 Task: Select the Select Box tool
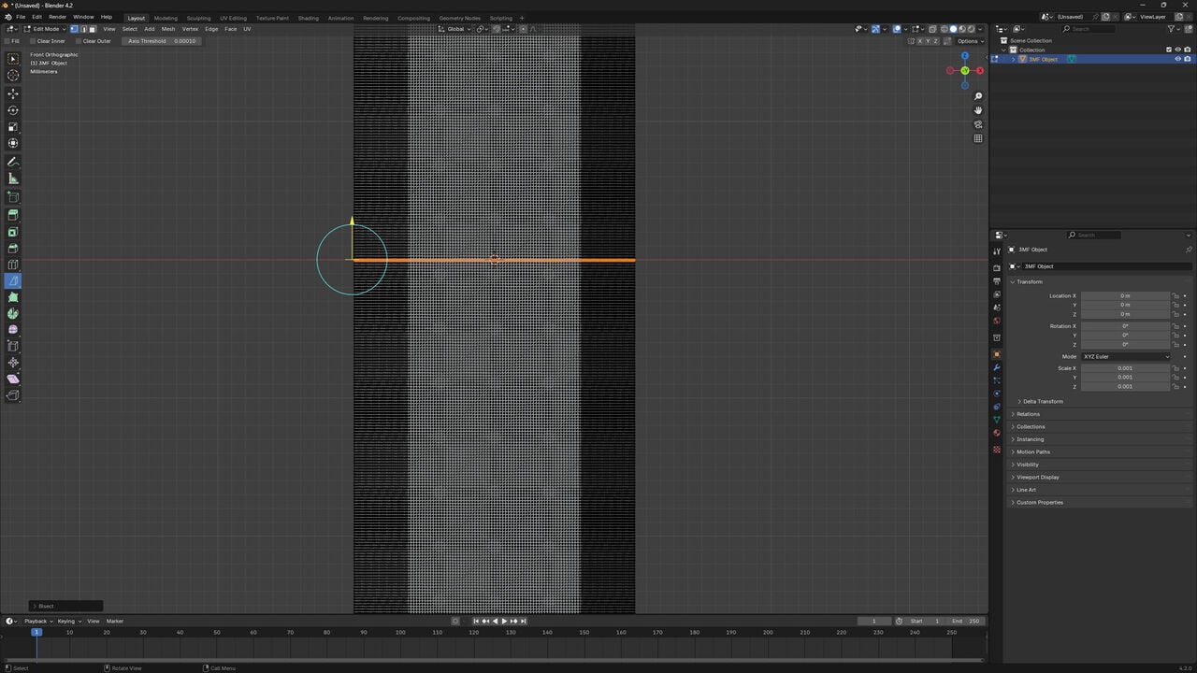coord(13,59)
